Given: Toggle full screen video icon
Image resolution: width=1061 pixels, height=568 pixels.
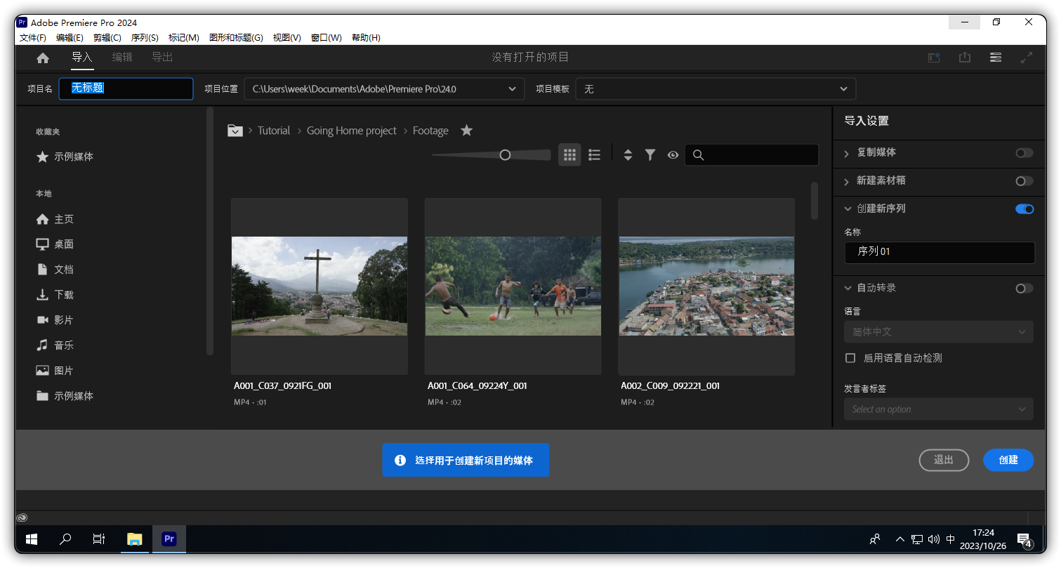Looking at the screenshot, I should tap(1027, 58).
